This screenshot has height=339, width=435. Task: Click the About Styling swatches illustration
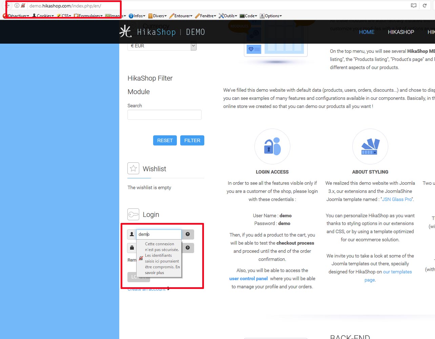coord(370,146)
